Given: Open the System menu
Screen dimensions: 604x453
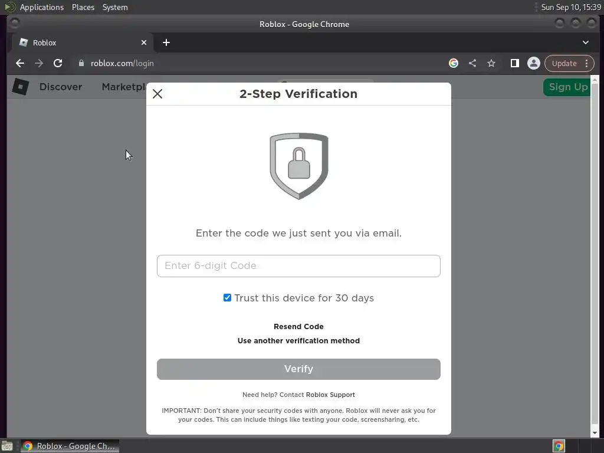Looking at the screenshot, I should click(115, 7).
